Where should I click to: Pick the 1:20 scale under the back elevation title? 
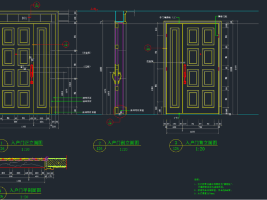200,149
